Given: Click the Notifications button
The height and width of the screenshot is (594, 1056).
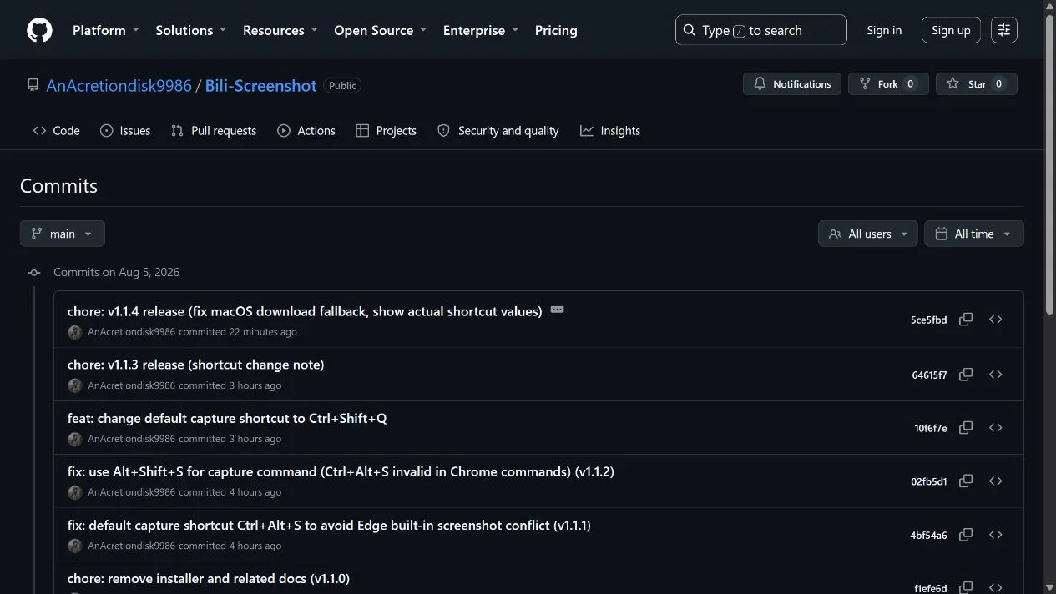Looking at the screenshot, I should point(792,84).
